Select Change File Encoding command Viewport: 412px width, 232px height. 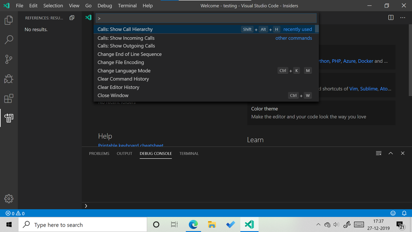206,62
